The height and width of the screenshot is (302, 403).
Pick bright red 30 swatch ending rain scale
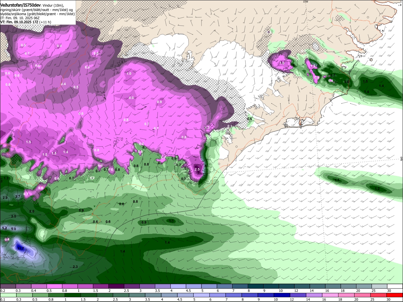395,295
